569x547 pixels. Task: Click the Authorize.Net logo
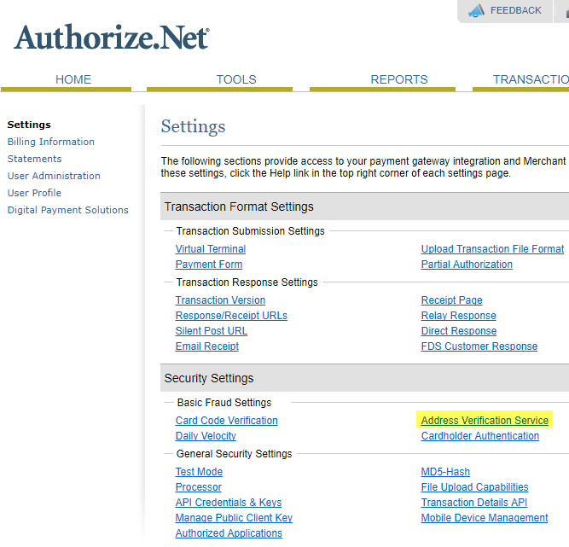pos(112,38)
